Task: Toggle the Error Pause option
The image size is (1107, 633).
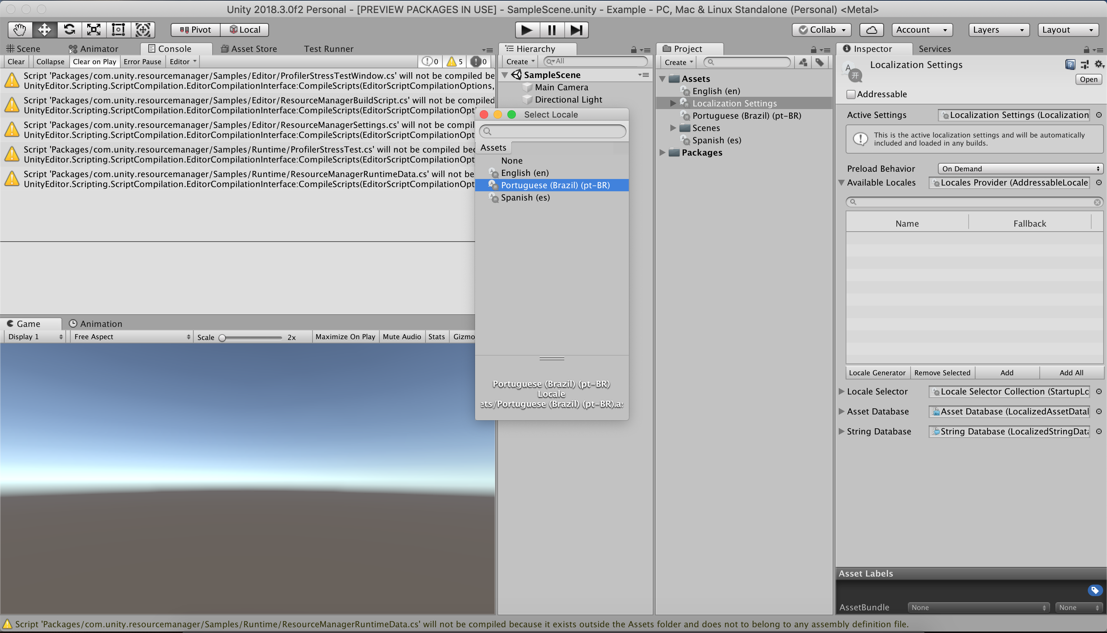Action: click(142, 62)
